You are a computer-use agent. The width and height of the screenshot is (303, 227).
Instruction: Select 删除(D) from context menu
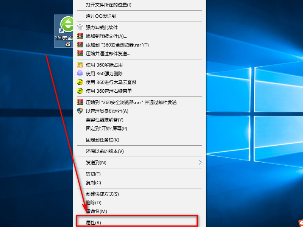[x=139, y=203]
